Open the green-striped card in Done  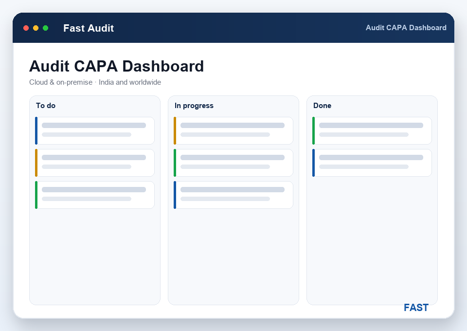[x=372, y=130]
